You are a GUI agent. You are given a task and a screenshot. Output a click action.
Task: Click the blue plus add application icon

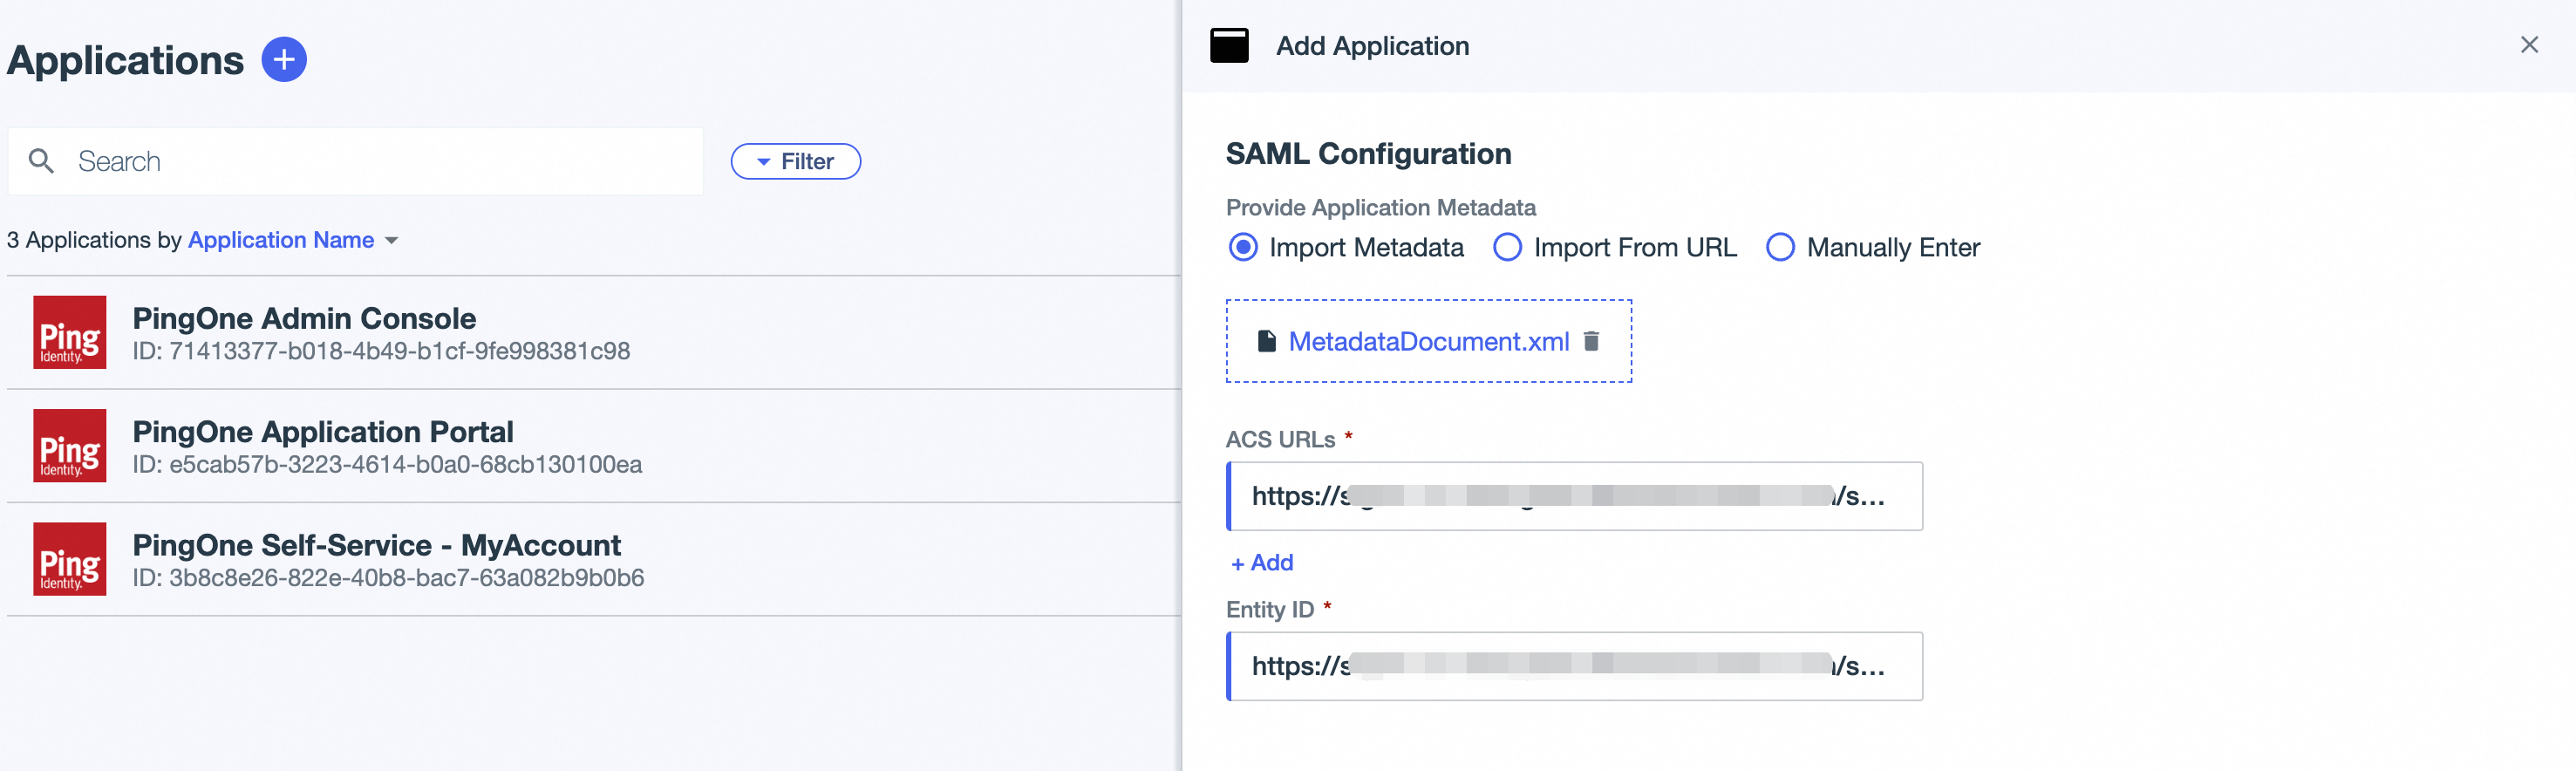[284, 60]
